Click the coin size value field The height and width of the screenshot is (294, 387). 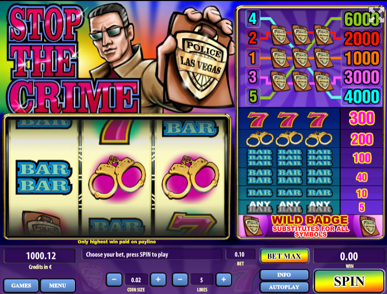point(136,280)
